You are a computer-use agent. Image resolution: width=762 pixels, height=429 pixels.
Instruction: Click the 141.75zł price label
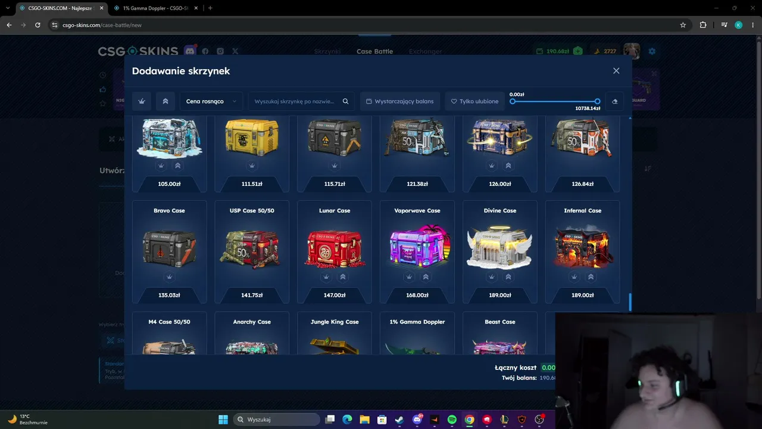click(252, 295)
